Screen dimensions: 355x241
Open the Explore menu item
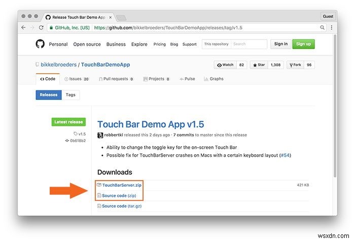pyautogui.click(x=139, y=44)
